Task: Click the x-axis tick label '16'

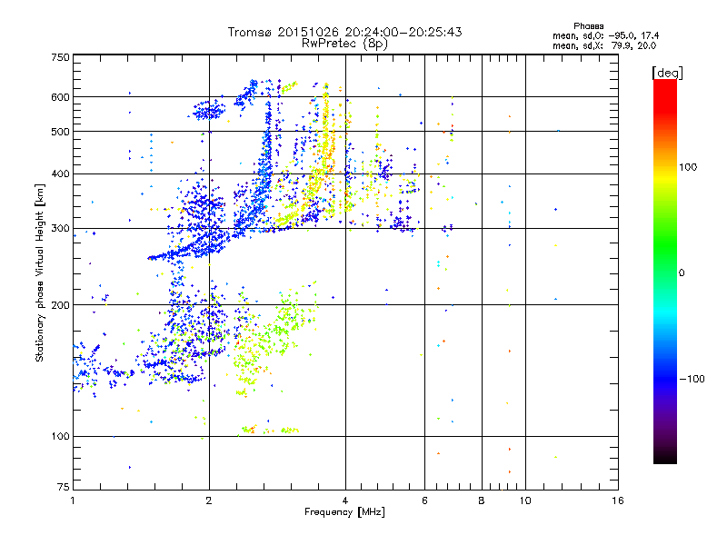Action: click(618, 500)
